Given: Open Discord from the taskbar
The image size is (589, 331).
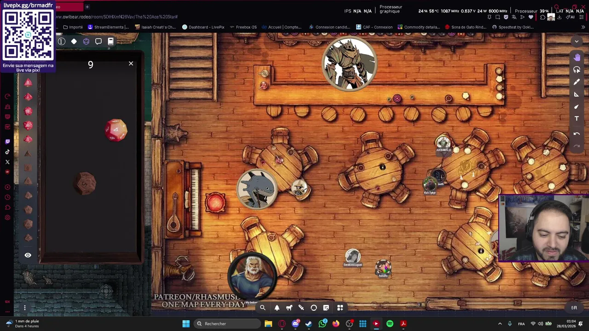Looking at the screenshot, I should click(x=295, y=324).
